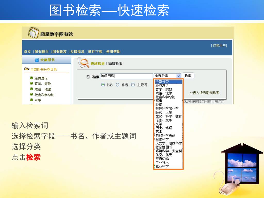Click the 超星数字图书馆 logo icon
The width and height of the screenshot is (264, 198).
[x=34, y=33]
